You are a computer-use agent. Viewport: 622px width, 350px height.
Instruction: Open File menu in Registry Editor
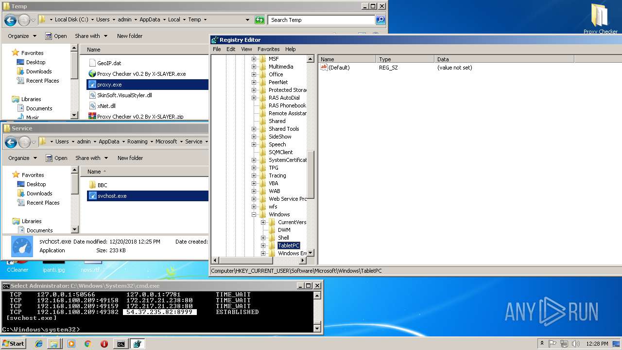point(217,49)
